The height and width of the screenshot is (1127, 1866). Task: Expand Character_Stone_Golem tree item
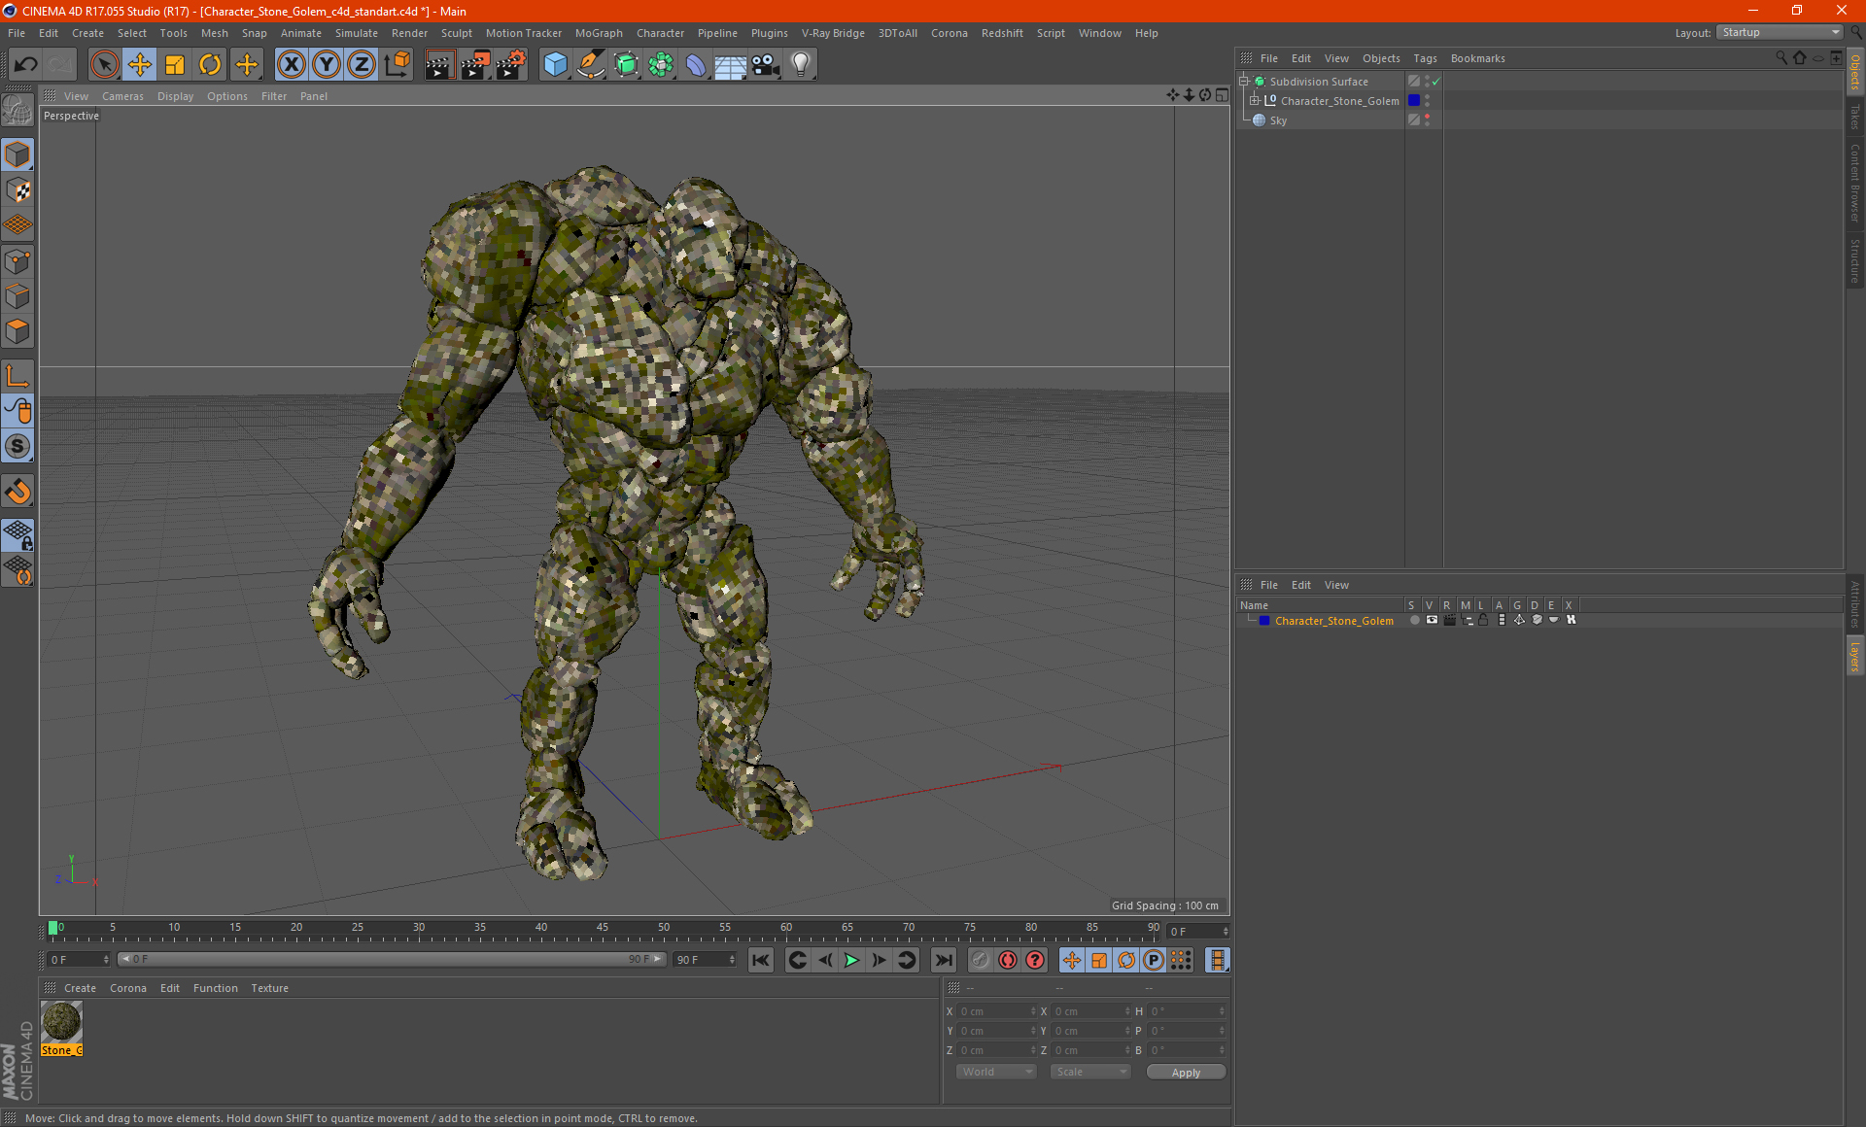pos(1255,100)
